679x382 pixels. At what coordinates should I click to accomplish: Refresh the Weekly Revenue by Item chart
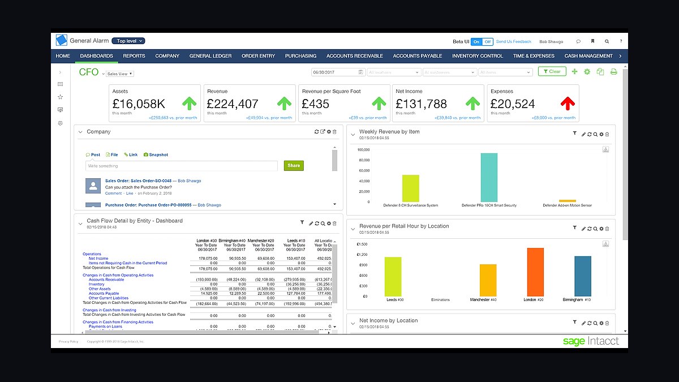coord(590,134)
